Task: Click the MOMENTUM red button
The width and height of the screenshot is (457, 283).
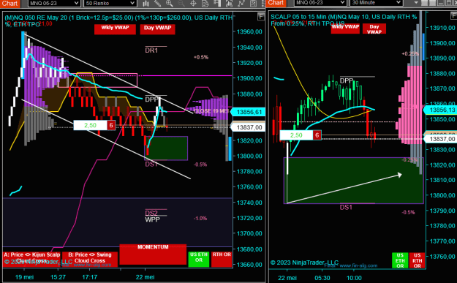Action: pyautogui.click(x=153, y=254)
